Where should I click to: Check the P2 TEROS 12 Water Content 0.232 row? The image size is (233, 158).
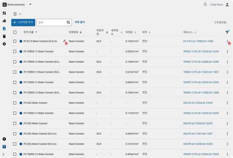click(15, 51)
